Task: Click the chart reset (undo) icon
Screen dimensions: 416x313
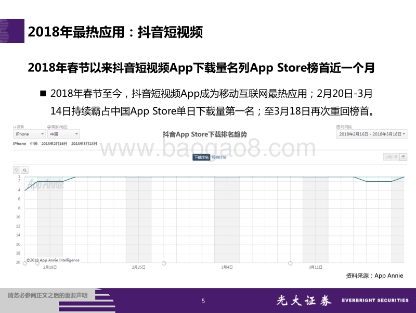Action: click(17, 170)
